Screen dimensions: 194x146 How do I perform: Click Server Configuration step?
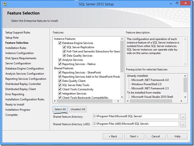tap(18, 63)
